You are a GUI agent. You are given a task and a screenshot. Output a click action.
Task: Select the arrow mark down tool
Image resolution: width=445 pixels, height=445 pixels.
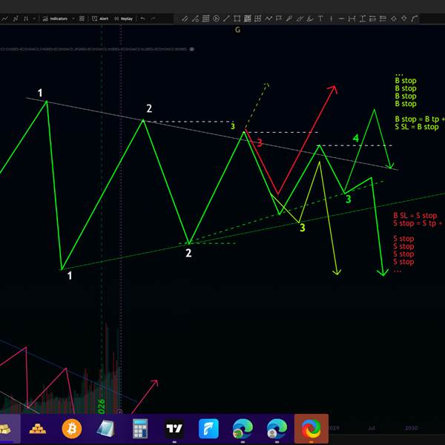(x=404, y=19)
